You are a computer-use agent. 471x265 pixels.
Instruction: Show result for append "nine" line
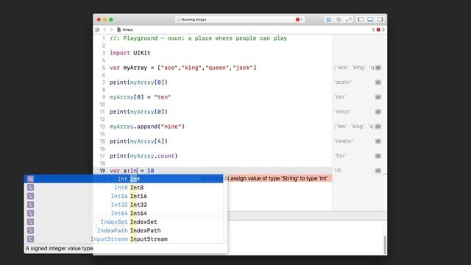click(378, 127)
